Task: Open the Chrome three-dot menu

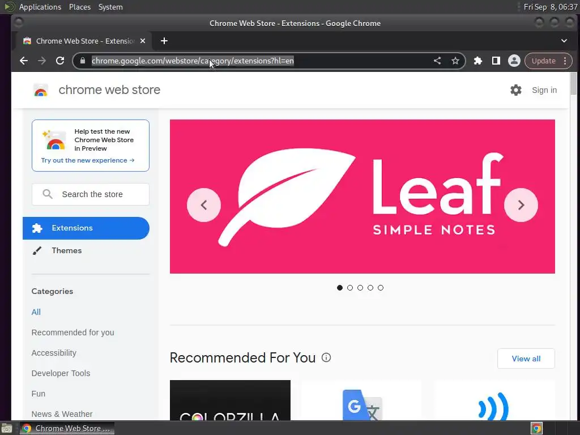Action: tap(565, 61)
